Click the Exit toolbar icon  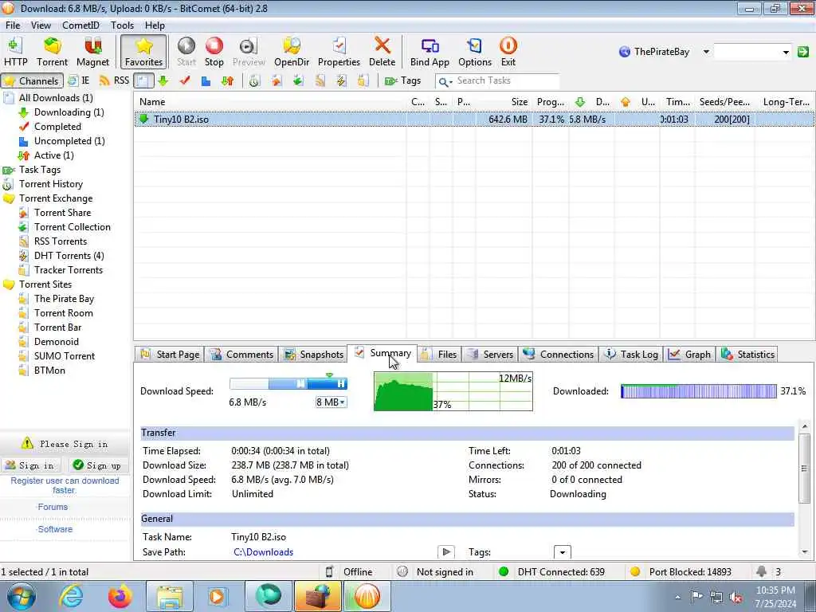(508, 52)
